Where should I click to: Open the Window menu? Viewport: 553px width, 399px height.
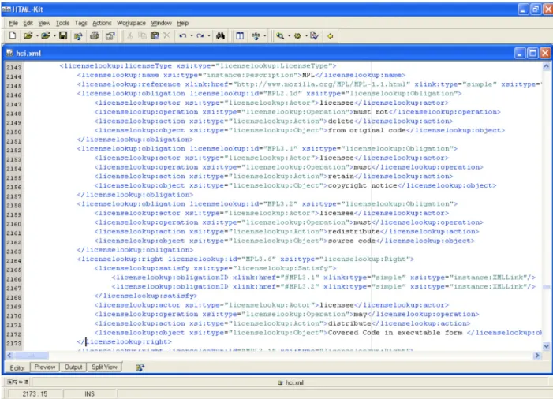click(x=161, y=23)
